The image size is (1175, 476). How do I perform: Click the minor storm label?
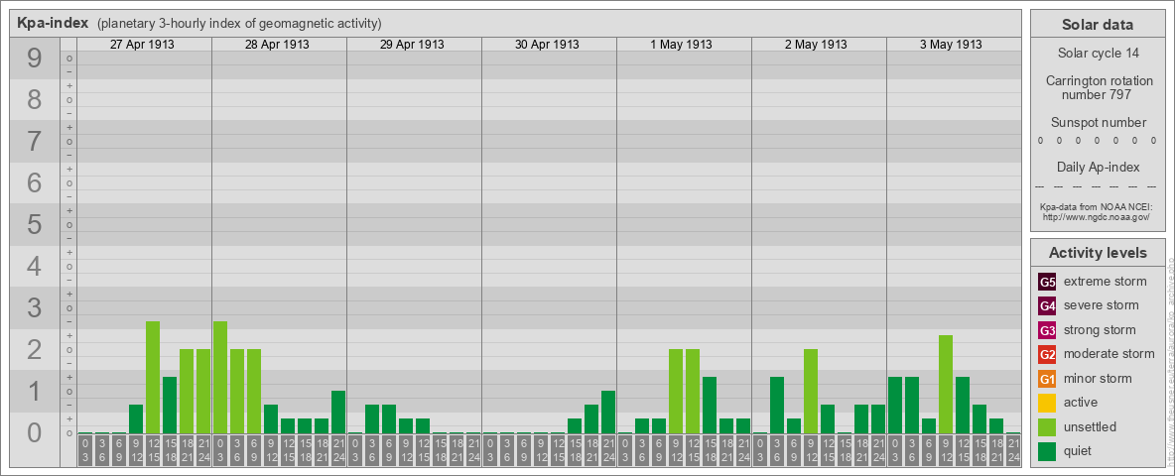pyautogui.click(x=1098, y=378)
